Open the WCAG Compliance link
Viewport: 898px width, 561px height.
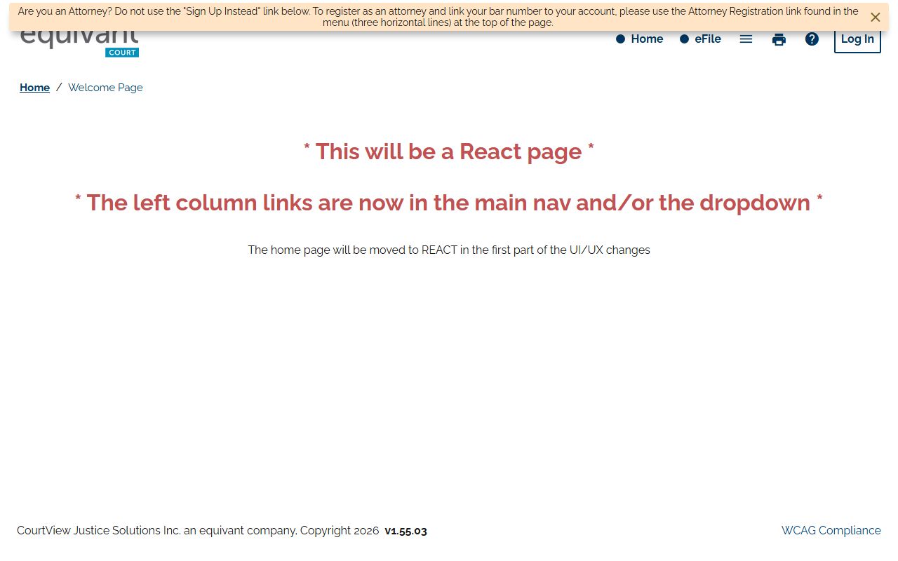click(831, 531)
